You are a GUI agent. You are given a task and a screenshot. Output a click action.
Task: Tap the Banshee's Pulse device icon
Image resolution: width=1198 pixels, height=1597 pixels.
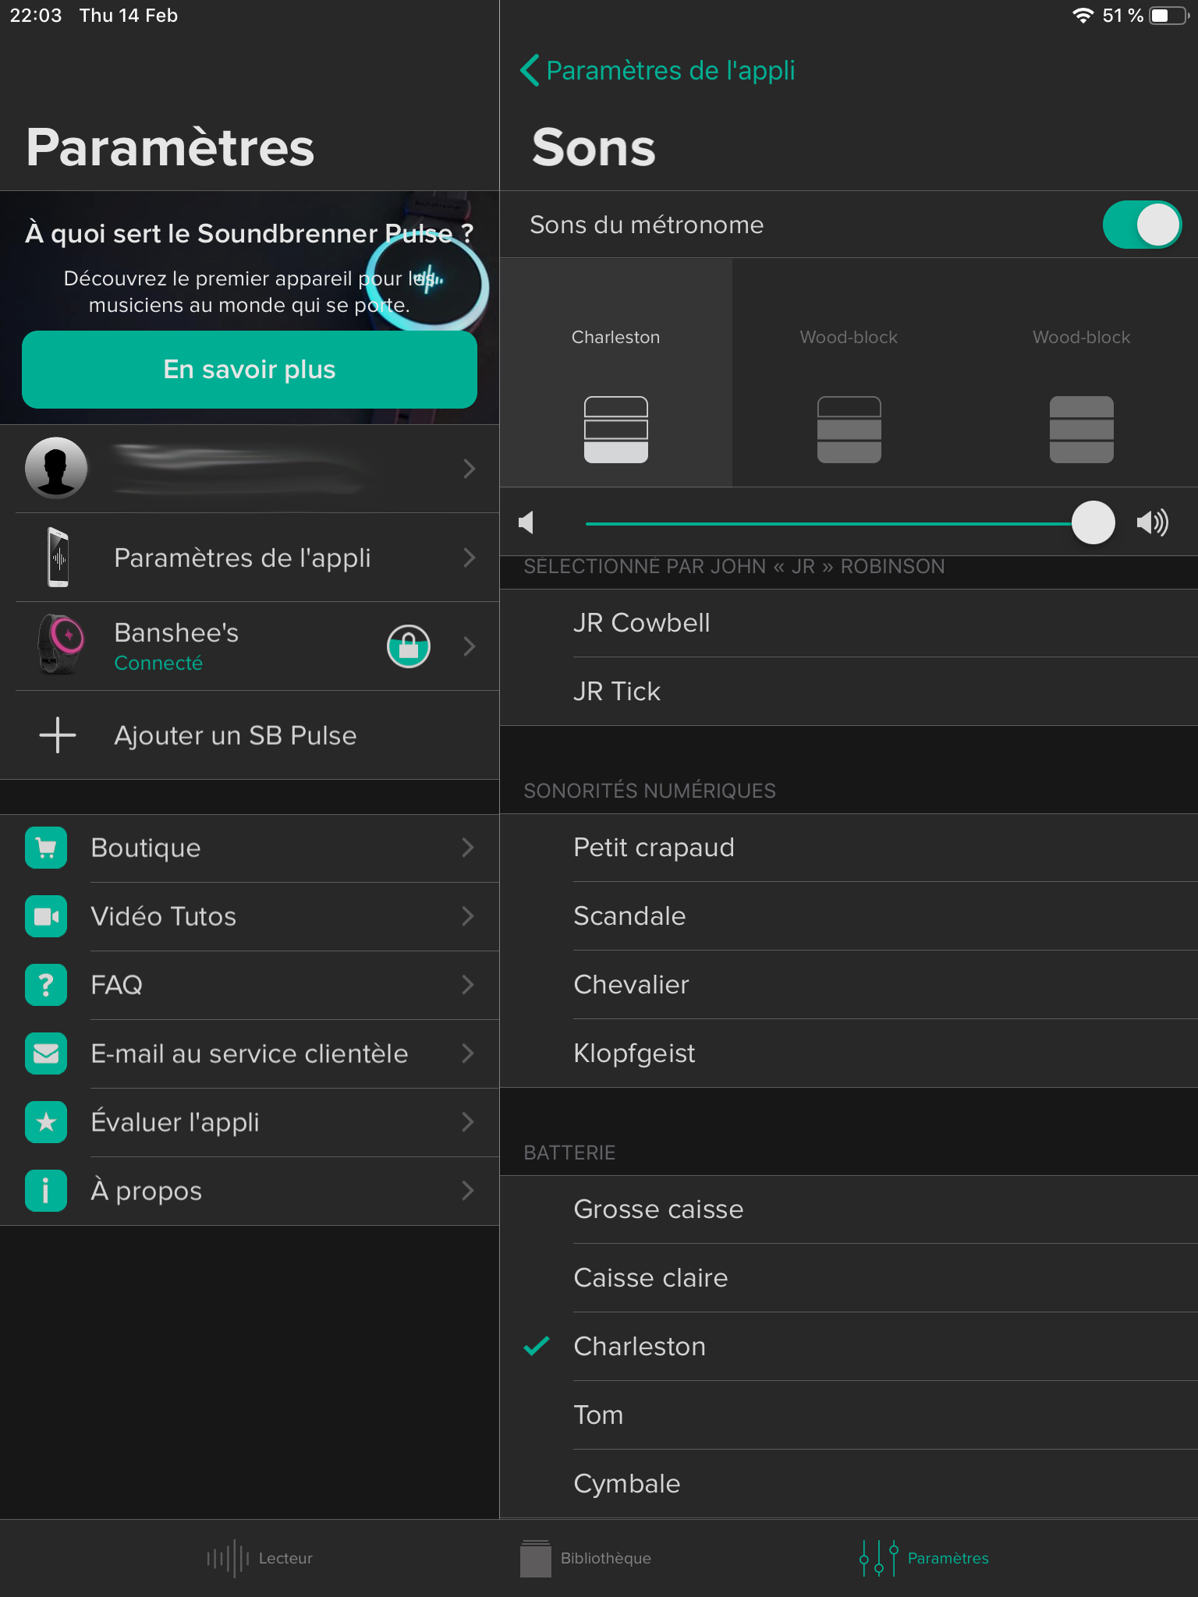[x=60, y=645]
